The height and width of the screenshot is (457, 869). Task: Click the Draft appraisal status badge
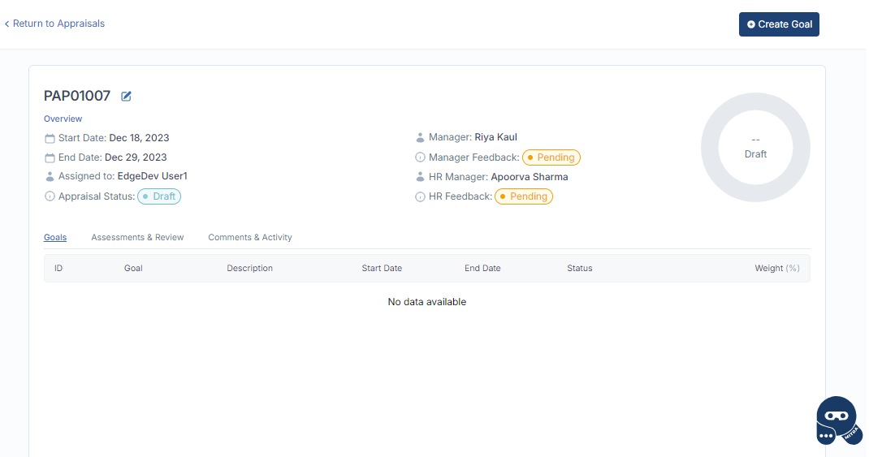(159, 196)
